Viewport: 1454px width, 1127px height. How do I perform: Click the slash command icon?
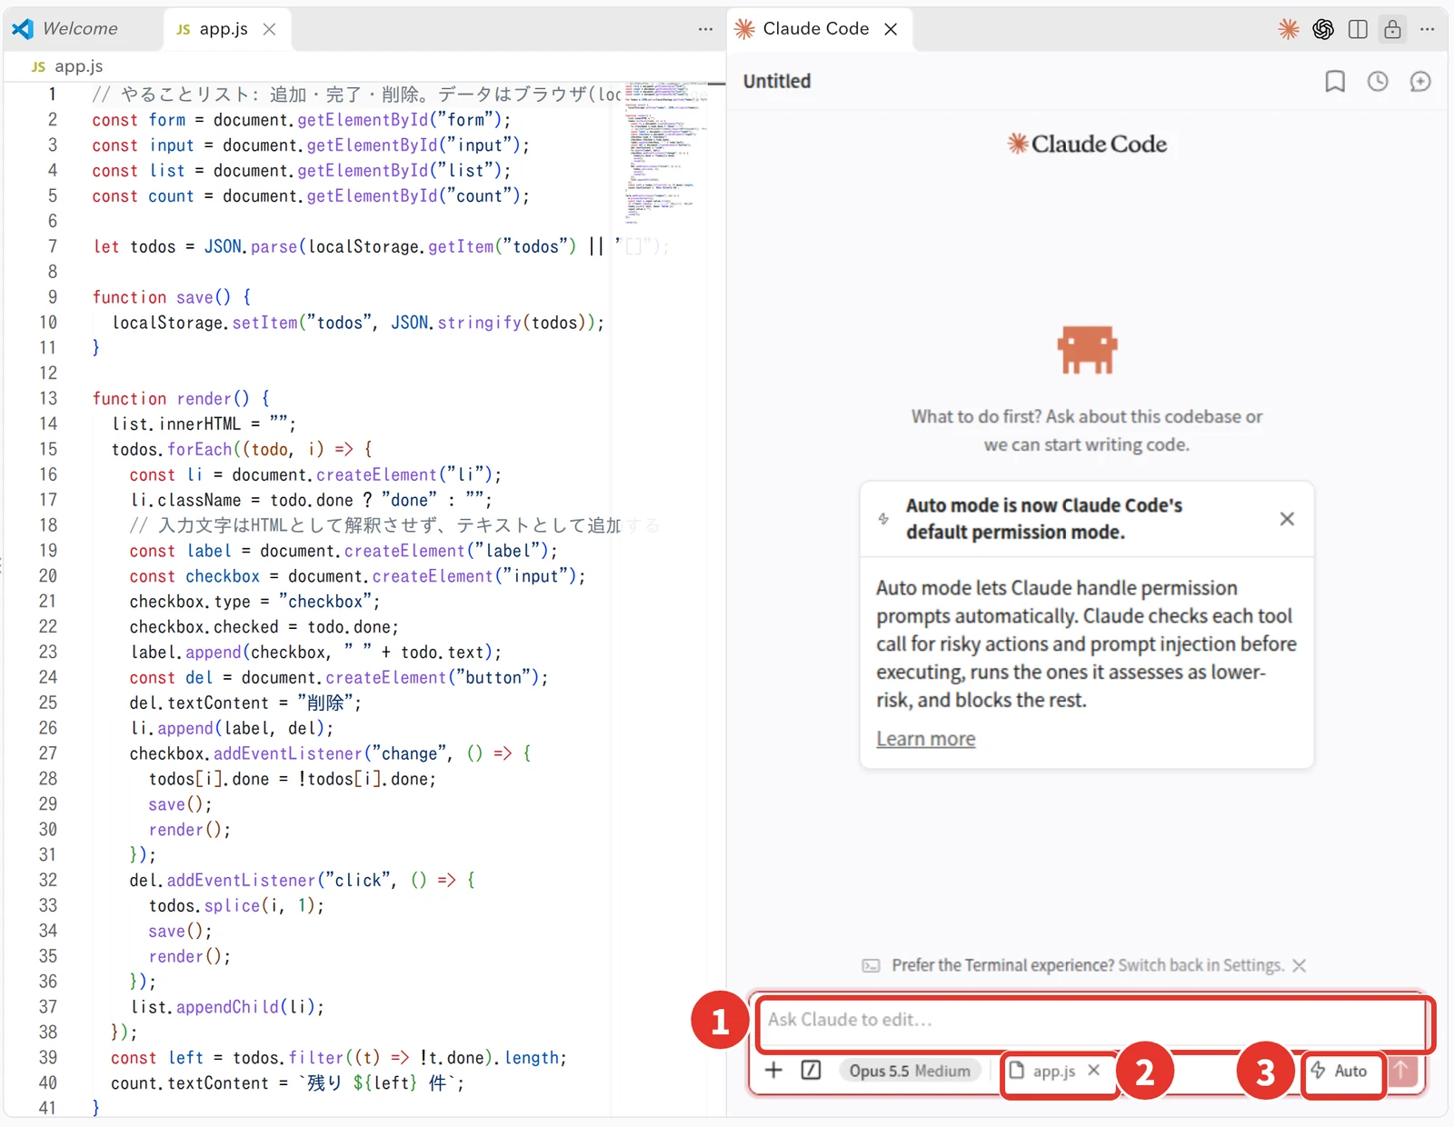click(811, 1070)
